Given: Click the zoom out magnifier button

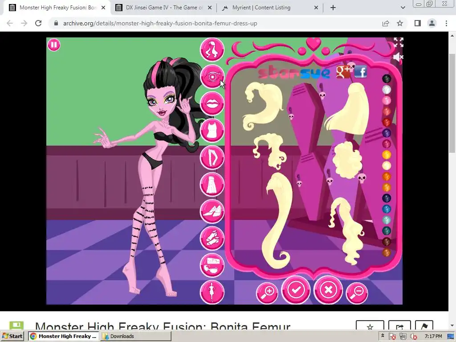Looking at the screenshot, I should [x=357, y=293].
